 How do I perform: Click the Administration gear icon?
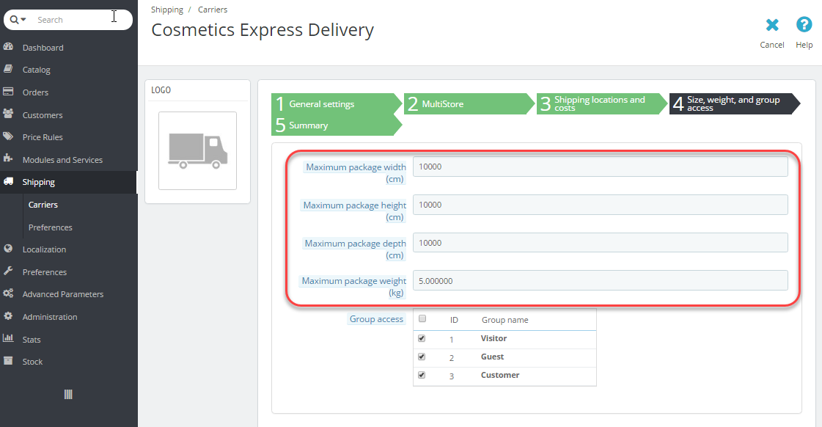[x=8, y=315]
